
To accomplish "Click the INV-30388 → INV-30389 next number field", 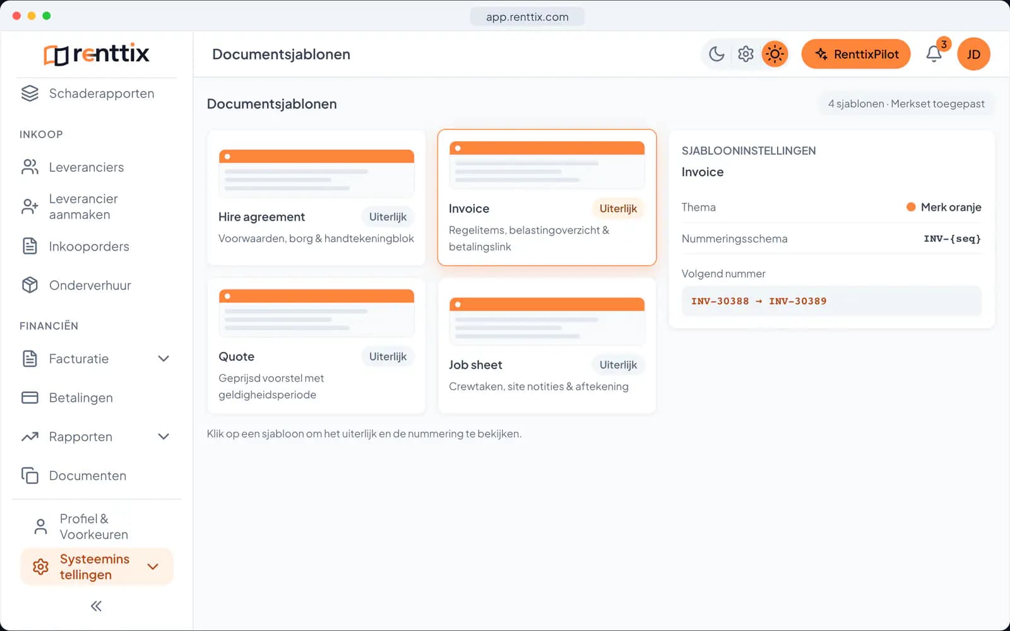I will coord(831,301).
